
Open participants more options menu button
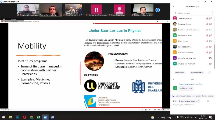click(x=209, y=72)
